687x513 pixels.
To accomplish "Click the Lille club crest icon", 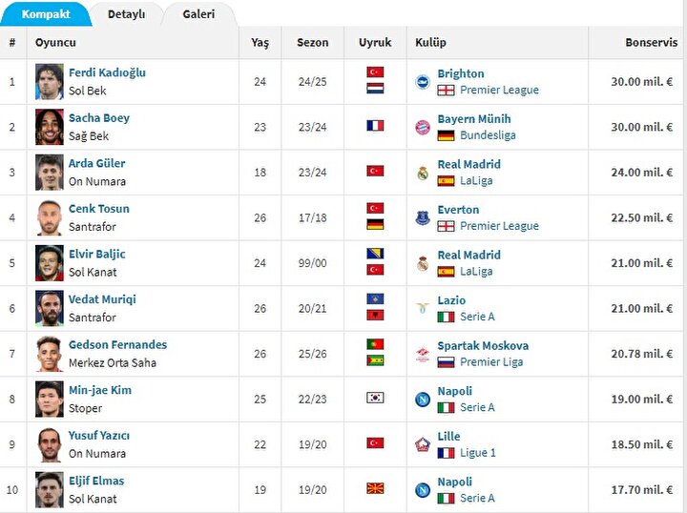I will [x=423, y=444].
